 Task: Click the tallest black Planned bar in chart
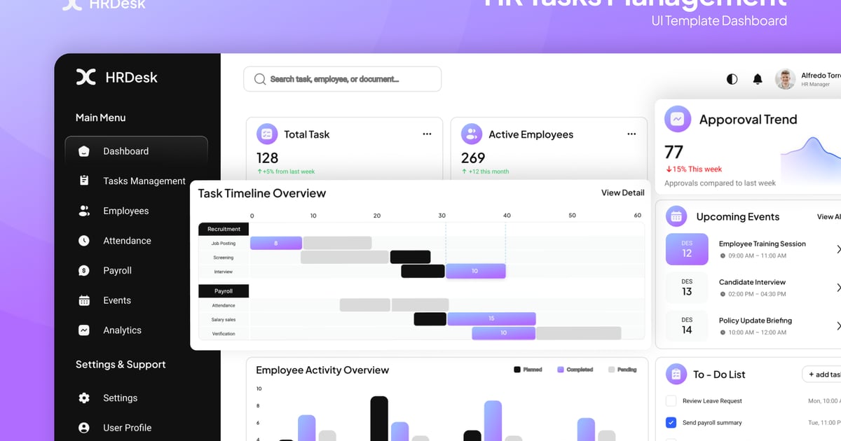[x=379, y=419]
